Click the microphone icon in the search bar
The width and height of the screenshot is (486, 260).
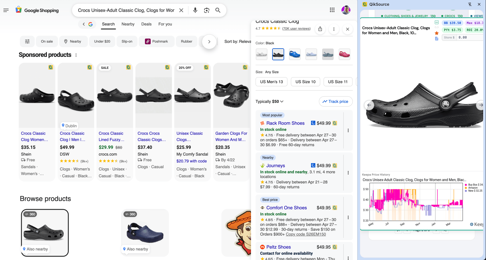[x=195, y=10]
